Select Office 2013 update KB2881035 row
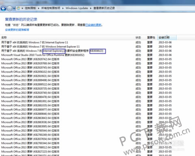 (x=87, y=105)
